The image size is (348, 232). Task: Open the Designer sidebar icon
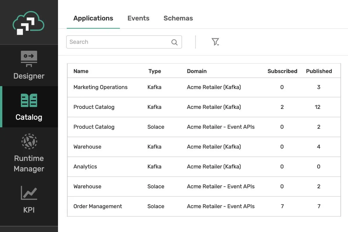29,58
